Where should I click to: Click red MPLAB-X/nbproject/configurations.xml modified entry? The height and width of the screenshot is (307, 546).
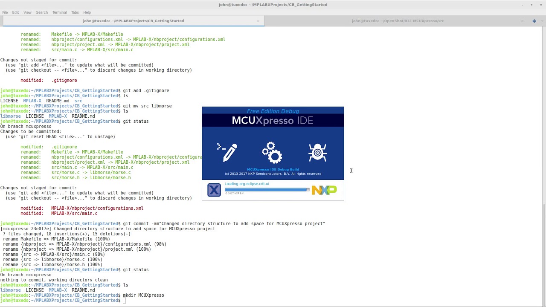[x=97, y=208]
